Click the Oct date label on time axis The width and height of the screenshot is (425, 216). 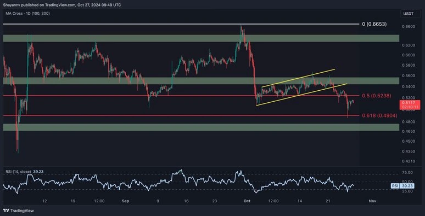click(247, 201)
